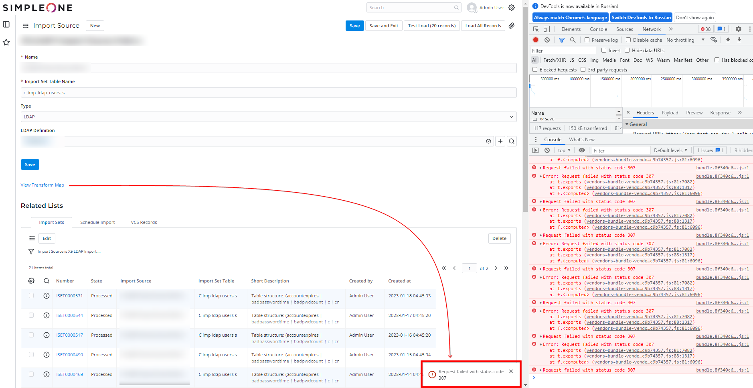Viewport: 753px width, 388px height.
Task: Open list column settings gear icon
Action: pyautogui.click(x=31, y=281)
